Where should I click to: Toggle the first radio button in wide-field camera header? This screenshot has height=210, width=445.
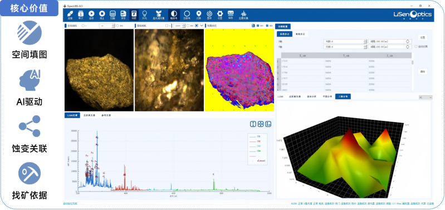(83, 26)
